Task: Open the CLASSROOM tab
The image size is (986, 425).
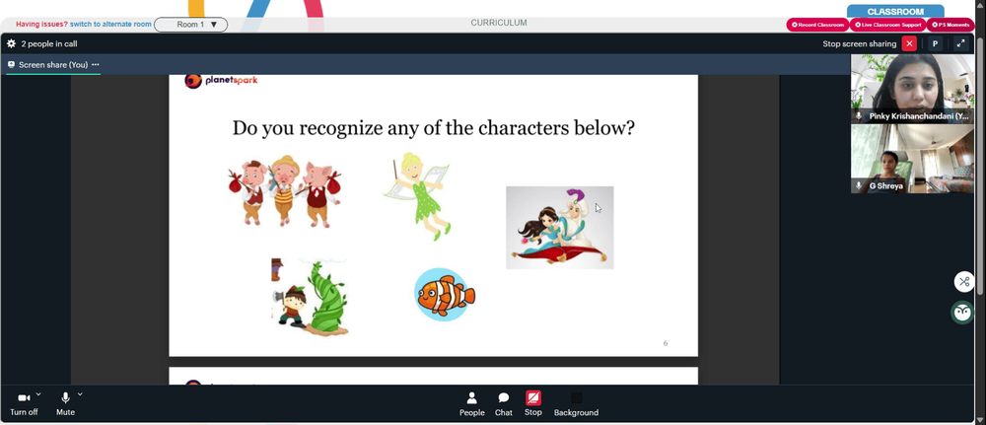Action: 895,11
